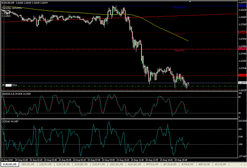Screen dimensions: 247x168
Task: Select the USDJPY,M5 chart tab
Action: (45, 164)
